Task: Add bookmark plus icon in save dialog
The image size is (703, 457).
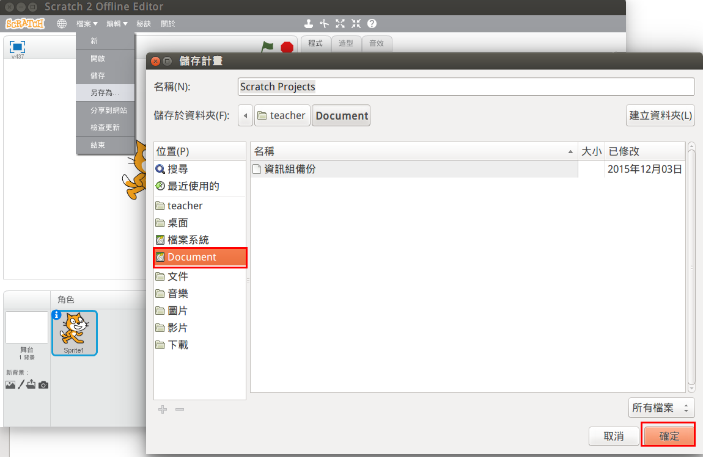Action: (163, 409)
